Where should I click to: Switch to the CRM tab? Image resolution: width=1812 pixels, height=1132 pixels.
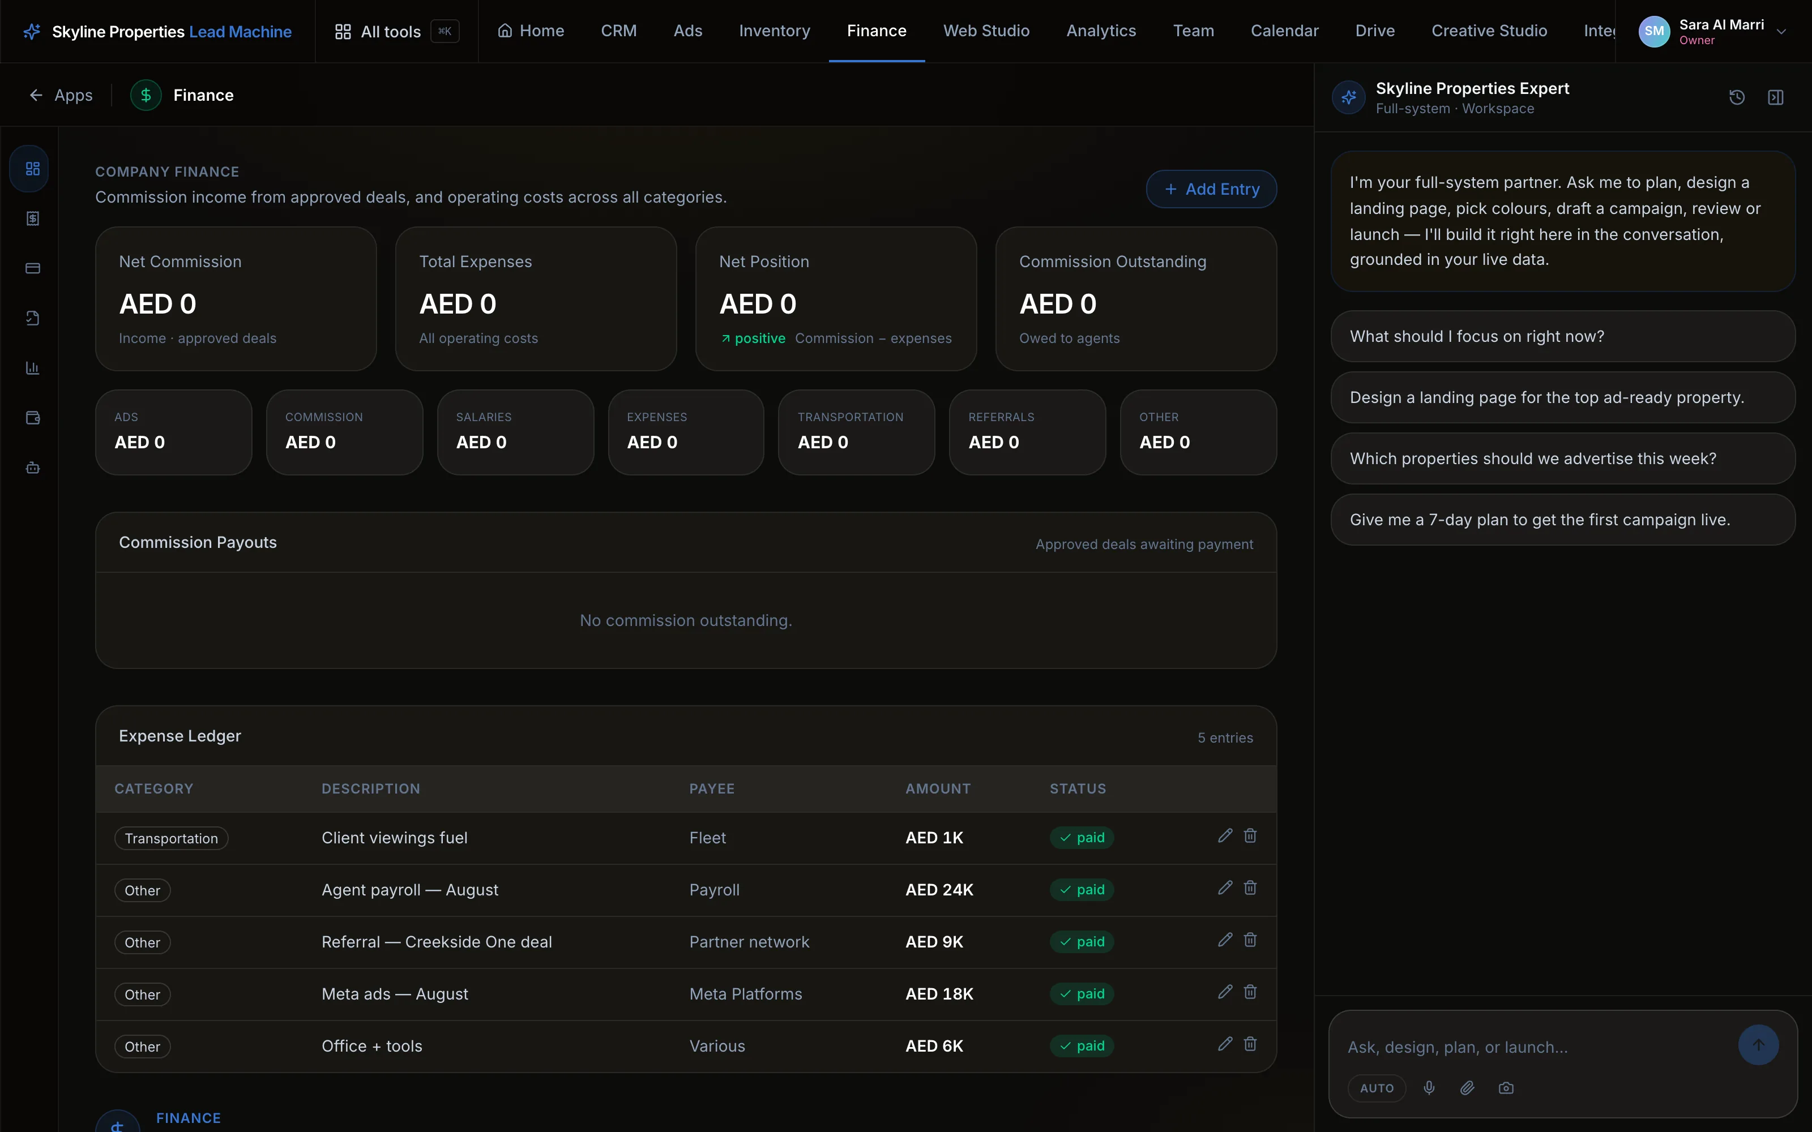tap(618, 31)
